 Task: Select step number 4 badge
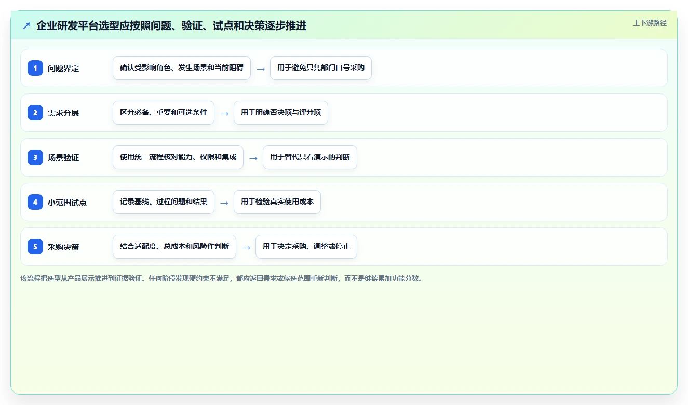click(35, 202)
